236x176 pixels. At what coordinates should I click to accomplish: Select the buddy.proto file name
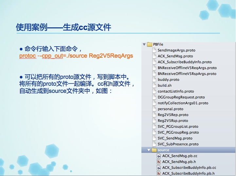point(169,80)
